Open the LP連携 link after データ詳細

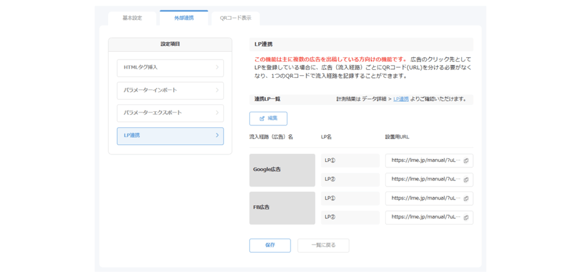pos(401,99)
